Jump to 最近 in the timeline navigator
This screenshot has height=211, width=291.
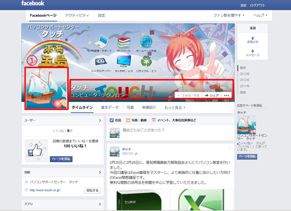point(243,68)
